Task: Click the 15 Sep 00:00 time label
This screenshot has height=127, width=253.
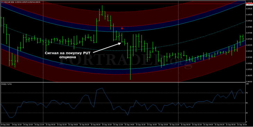Action: (x=51, y=125)
